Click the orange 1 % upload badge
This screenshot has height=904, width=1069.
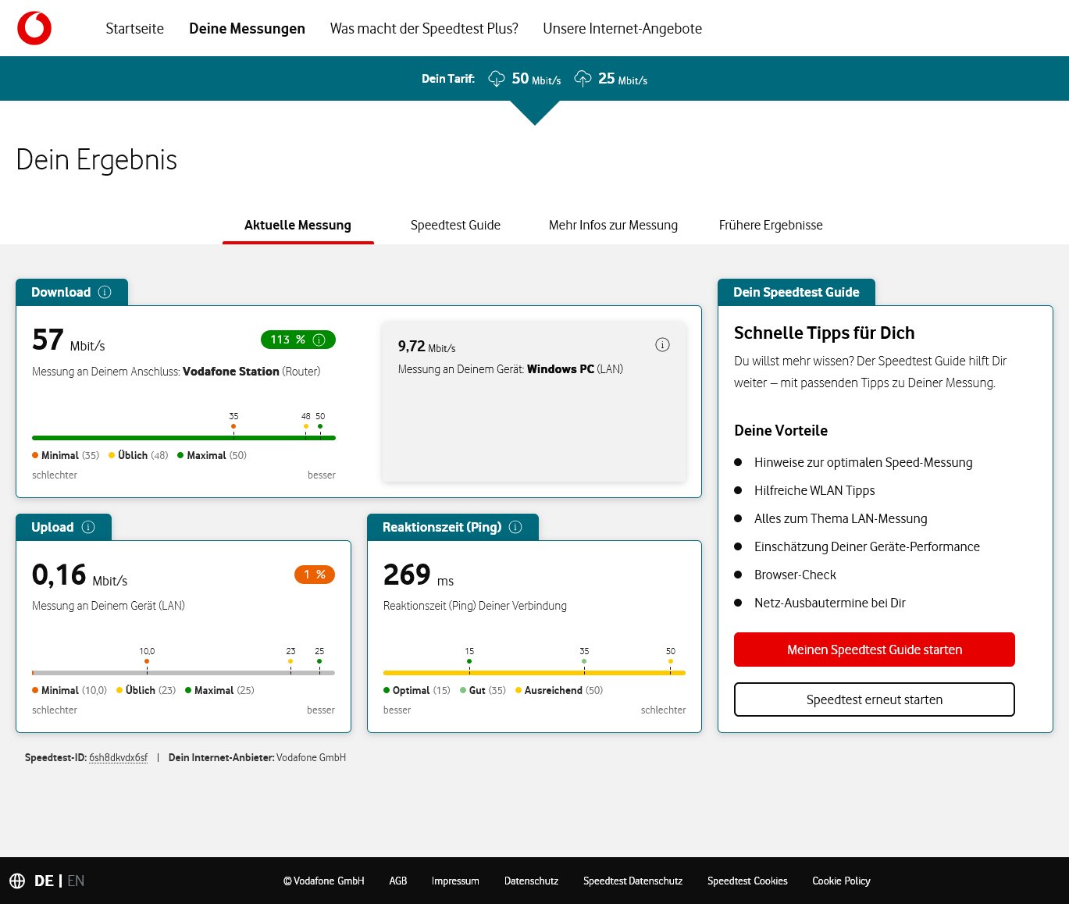[315, 575]
